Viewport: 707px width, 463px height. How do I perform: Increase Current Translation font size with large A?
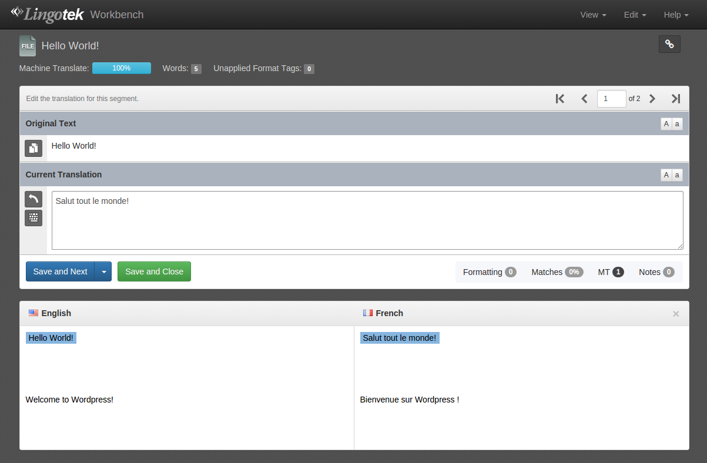pyautogui.click(x=666, y=175)
